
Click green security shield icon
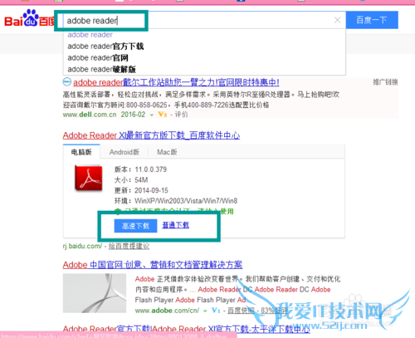pyautogui.click(x=118, y=212)
